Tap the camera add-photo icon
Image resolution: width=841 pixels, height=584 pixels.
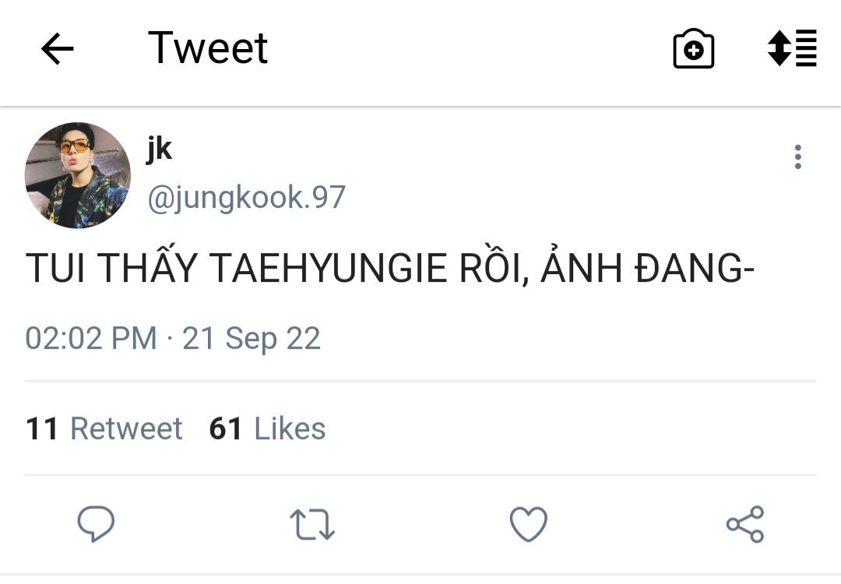tap(693, 50)
